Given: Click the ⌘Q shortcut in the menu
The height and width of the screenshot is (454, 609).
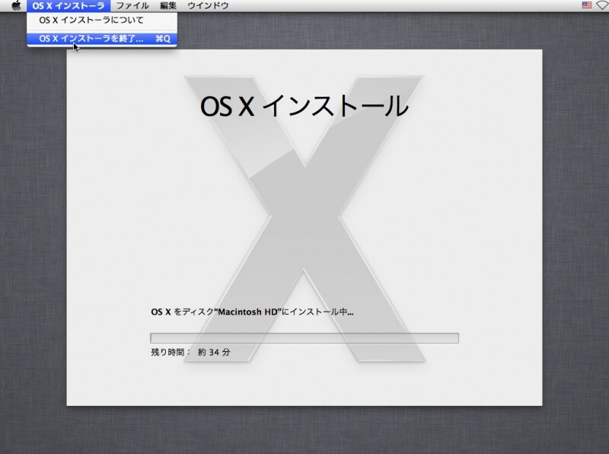Looking at the screenshot, I should (x=162, y=38).
